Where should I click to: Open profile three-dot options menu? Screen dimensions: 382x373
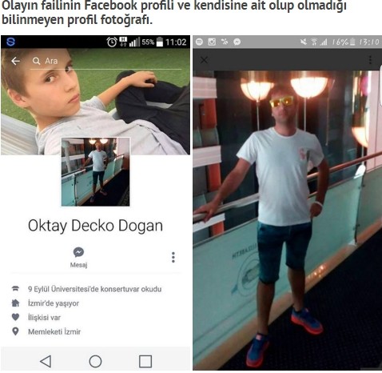[173, 258]
